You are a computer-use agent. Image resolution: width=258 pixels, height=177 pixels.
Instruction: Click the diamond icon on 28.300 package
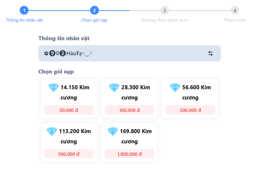(x=114, y=88)
